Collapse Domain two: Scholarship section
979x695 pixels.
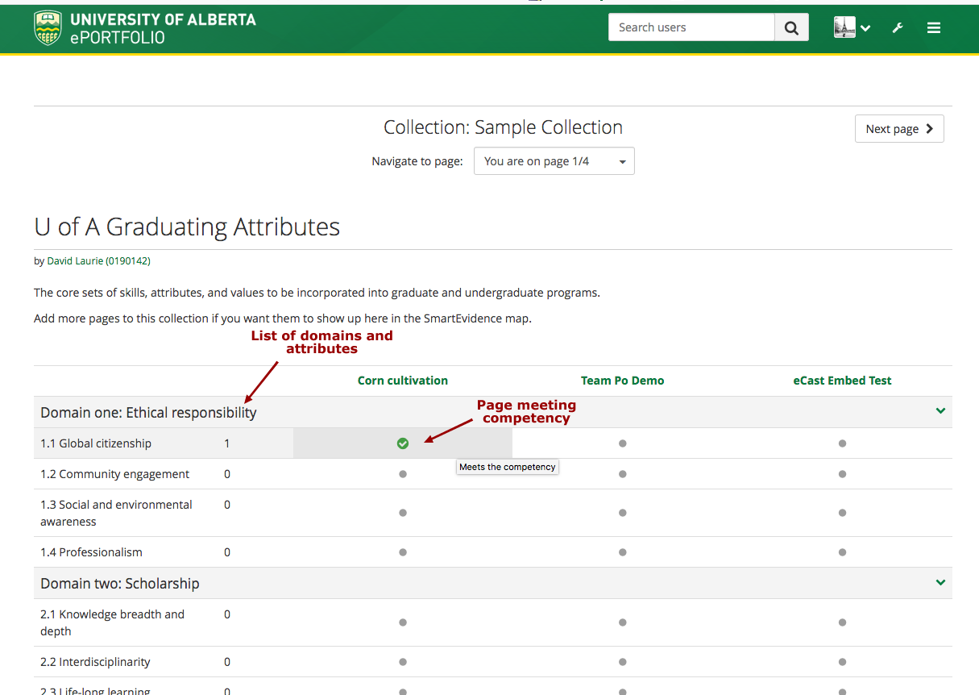(940, 583)
